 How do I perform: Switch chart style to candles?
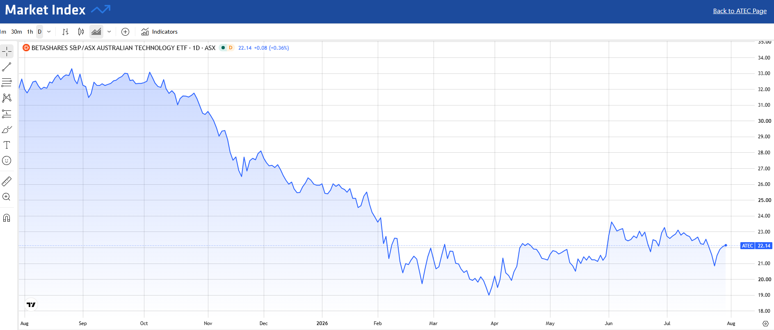[x=81, y=32]
